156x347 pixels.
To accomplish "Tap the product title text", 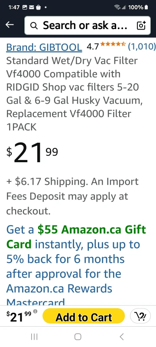I will pos(74,94).
